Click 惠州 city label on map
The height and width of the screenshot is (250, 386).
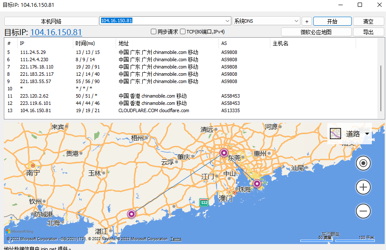(x=260, y=154)
